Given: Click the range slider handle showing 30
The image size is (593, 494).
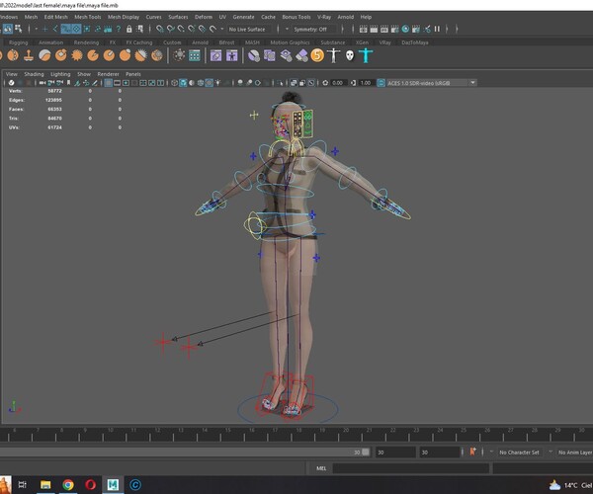Looking at the screenshot, I should point(366,452).
